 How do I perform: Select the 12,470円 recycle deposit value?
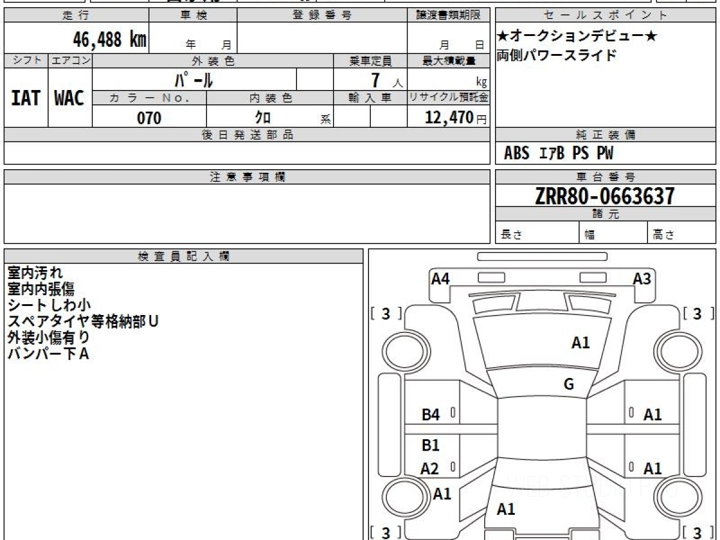tap(456, 118)
